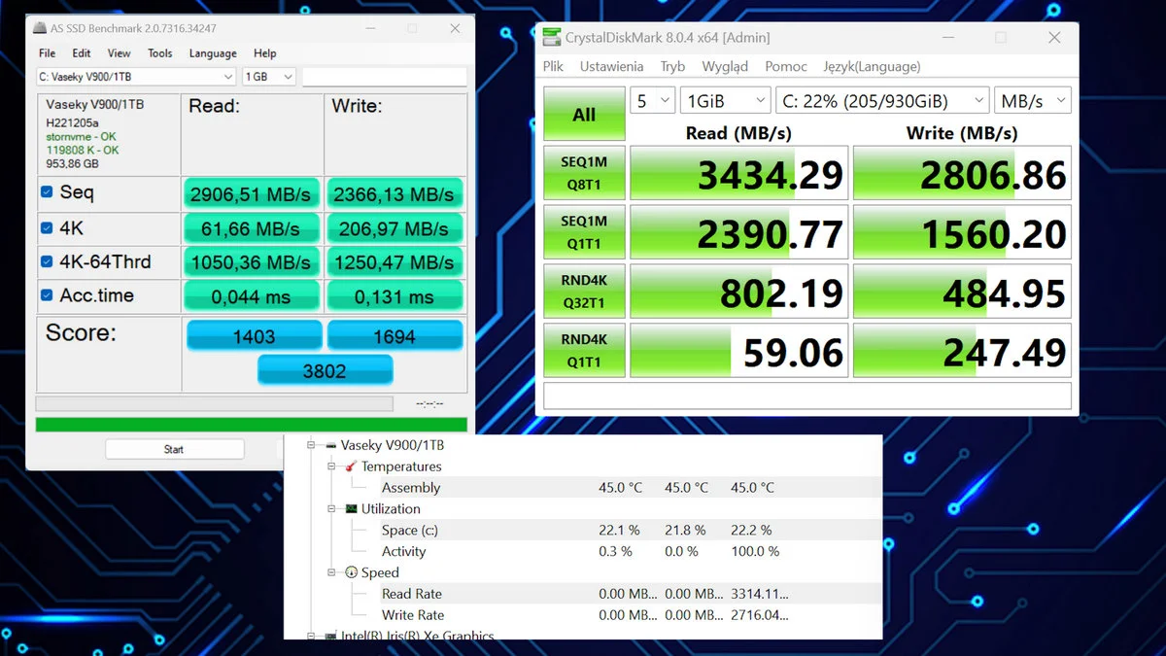
Task: Disable the Acc.time test checkbox
Action: coord(47,295)
